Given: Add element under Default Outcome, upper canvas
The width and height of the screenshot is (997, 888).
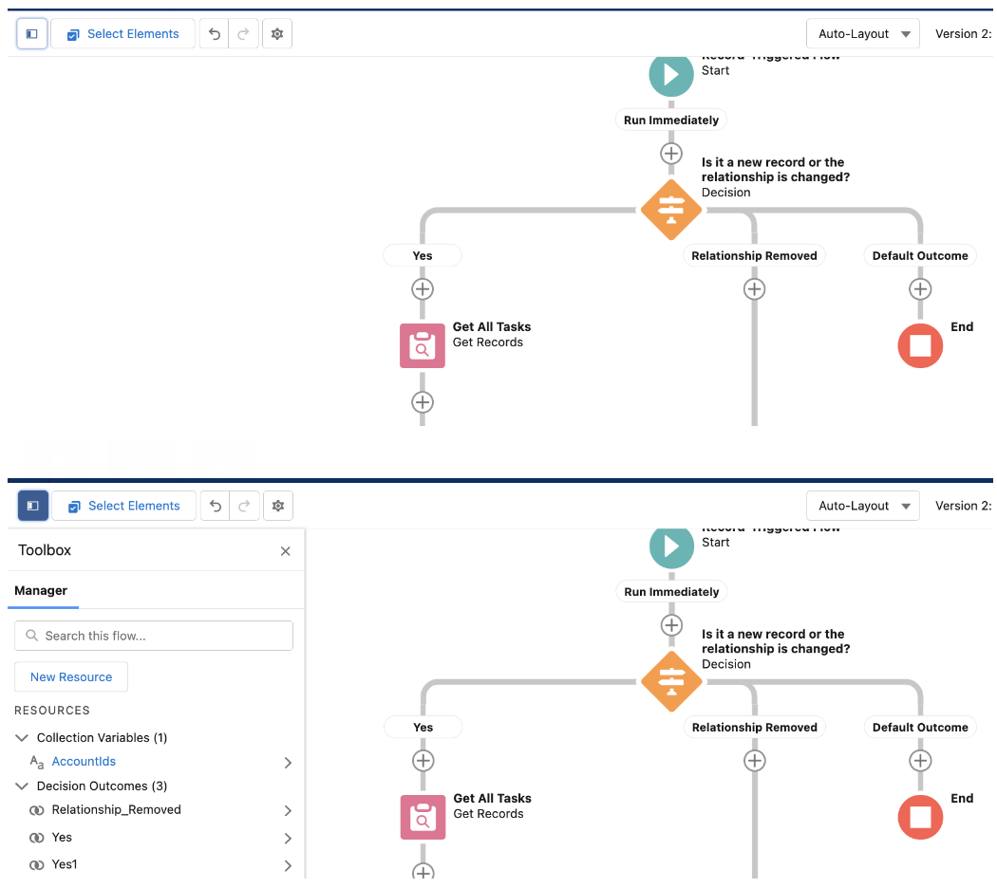Looking at the screenshot, I should tap(920, 289).
